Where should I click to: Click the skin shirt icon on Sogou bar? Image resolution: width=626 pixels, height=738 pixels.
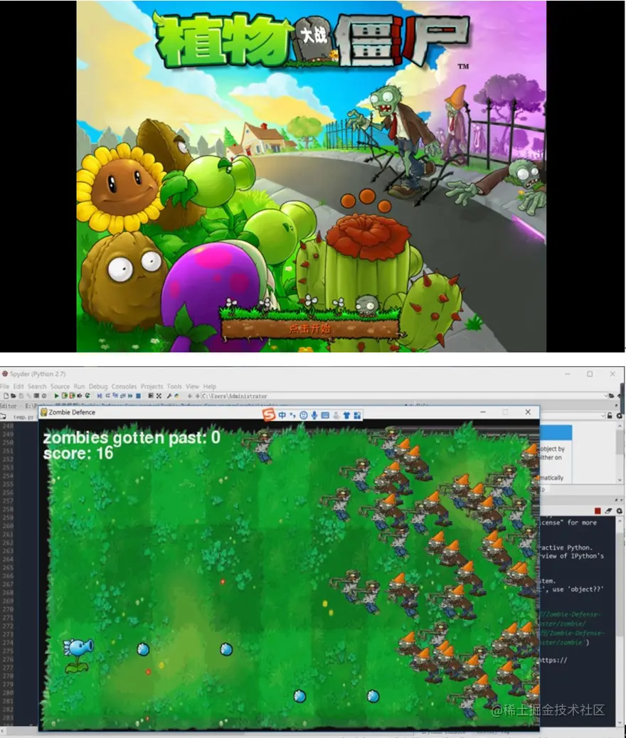346,415
